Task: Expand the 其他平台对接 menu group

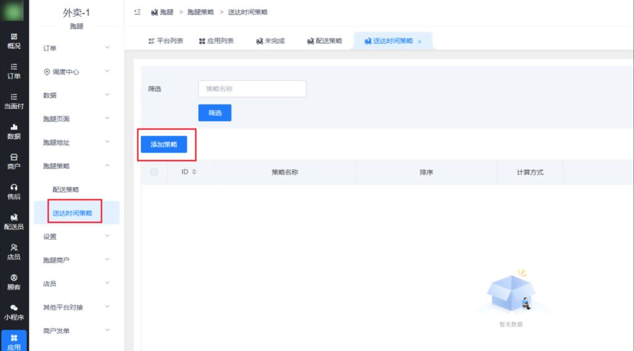Action: (x=76, y=307)
